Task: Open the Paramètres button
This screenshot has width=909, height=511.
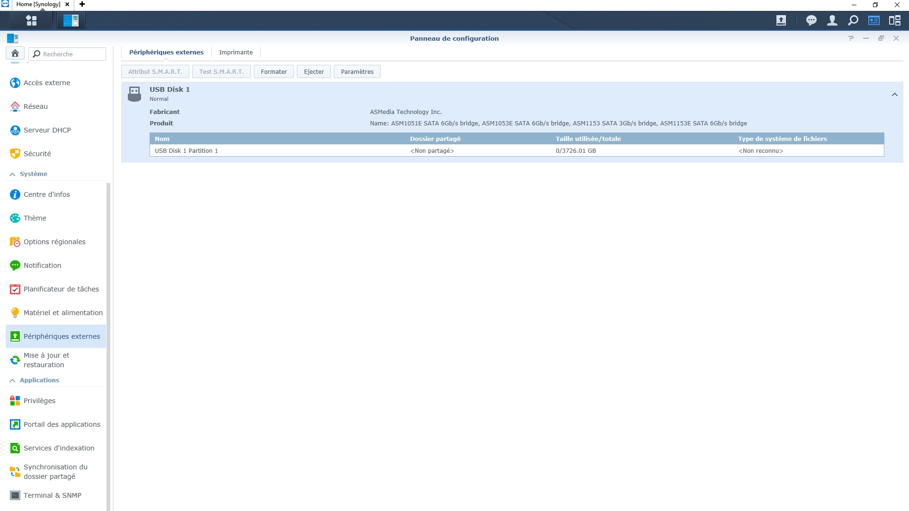Action: point(357,72)
